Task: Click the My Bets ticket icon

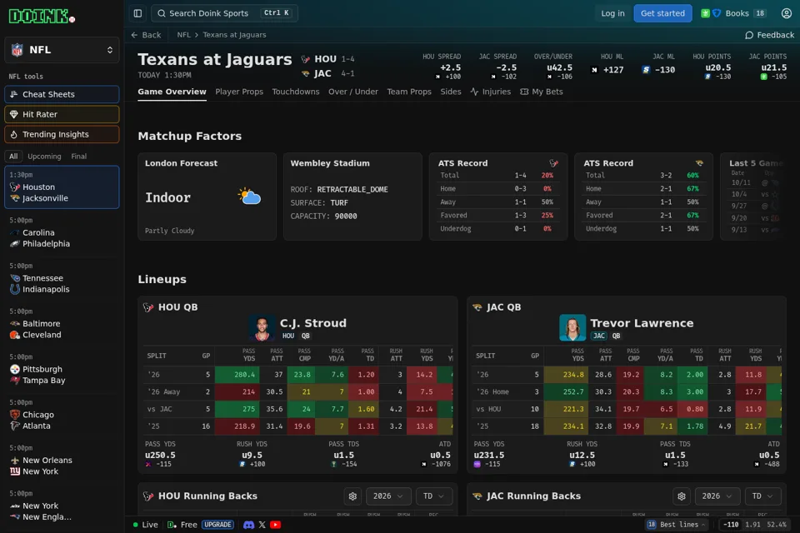Action: 524,92
